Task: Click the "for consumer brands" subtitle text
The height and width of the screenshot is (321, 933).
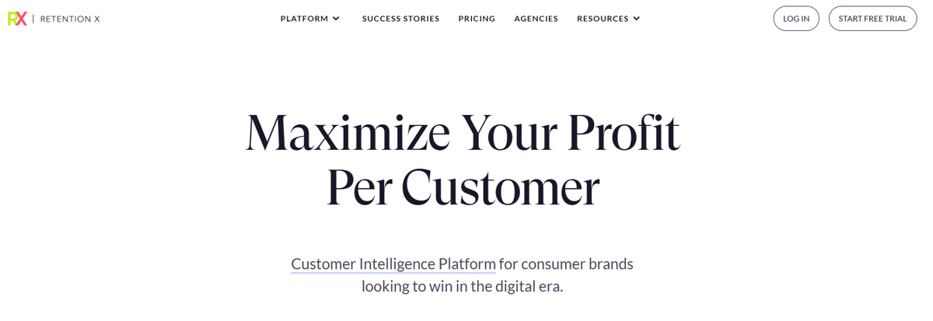Action: tap(566, 264)
